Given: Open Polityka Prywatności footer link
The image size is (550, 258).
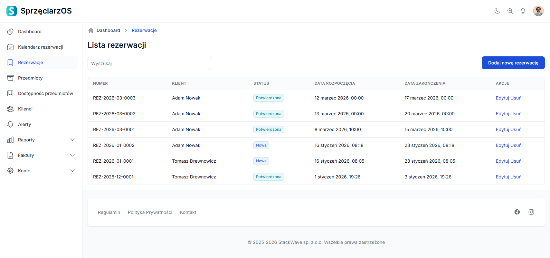Looking at the screenshot, I should 150,212.
